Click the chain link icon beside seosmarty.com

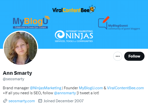tap(5, 101)
